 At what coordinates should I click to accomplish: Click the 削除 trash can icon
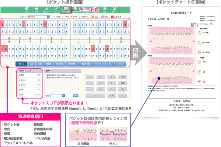tap(105, 9)
